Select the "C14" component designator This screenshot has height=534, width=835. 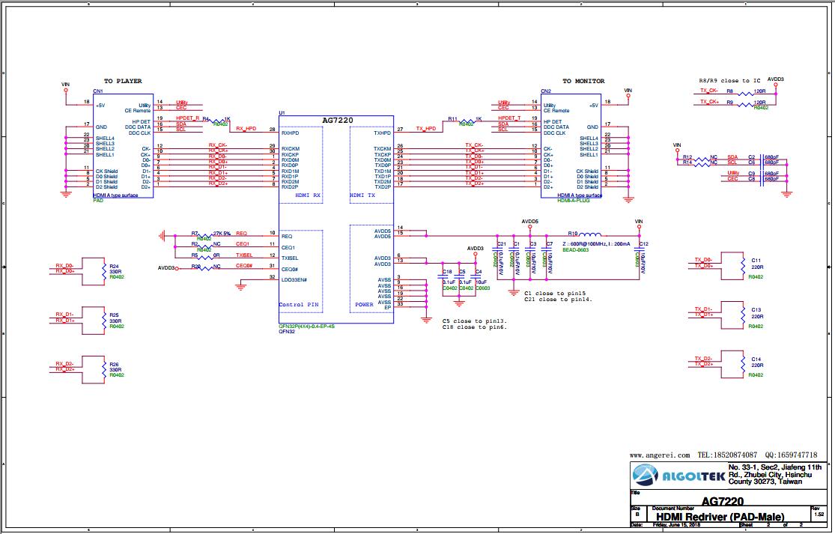pos(756,359)
